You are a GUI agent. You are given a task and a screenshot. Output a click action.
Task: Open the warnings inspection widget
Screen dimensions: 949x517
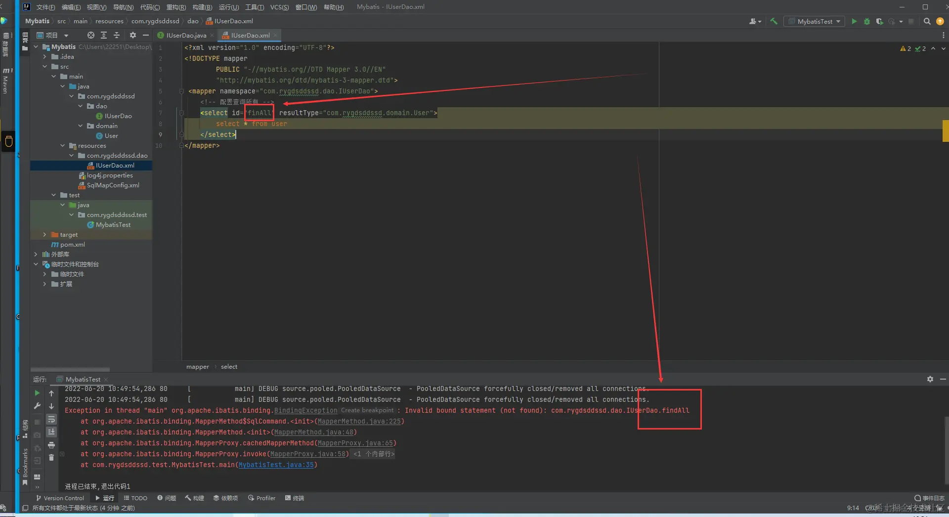coord(913,48)
